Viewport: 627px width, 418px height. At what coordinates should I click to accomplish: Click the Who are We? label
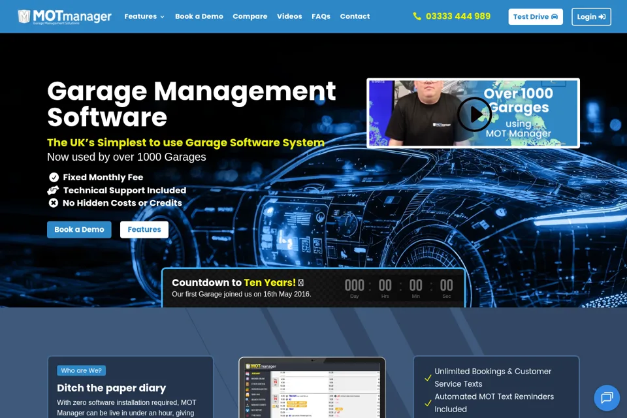tap(81, 370)
